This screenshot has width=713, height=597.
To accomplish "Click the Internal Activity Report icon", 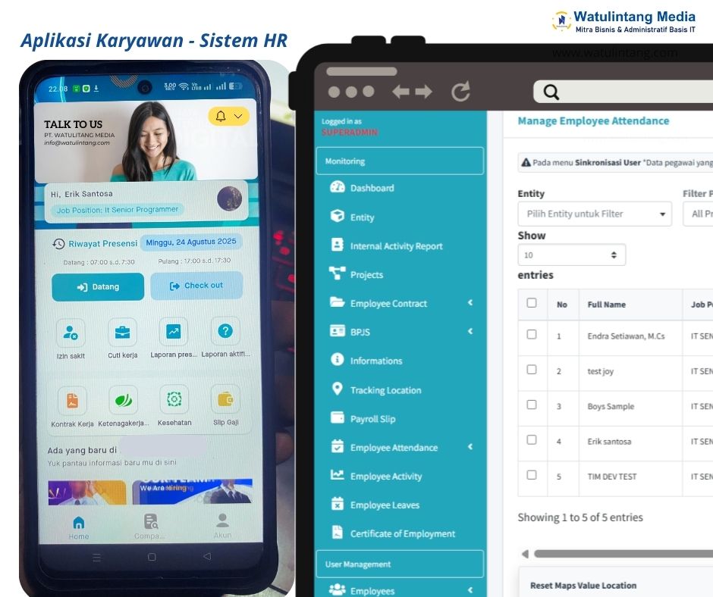I will point(338,245).
